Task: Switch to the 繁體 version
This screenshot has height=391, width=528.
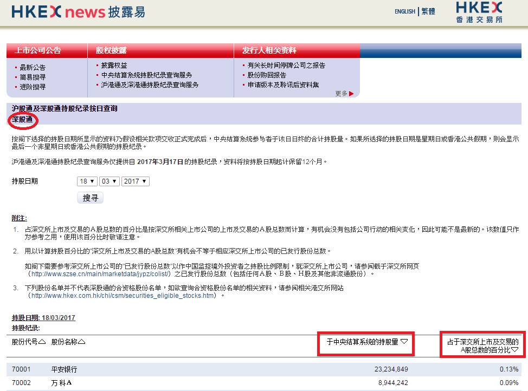Action: click(428, 11)
